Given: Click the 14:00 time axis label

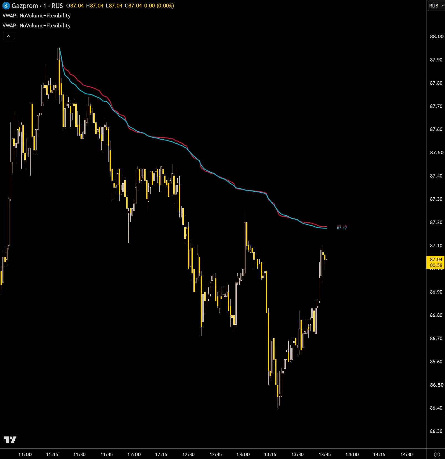Looking at the screenshot, I should [352, 455].
